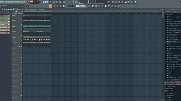Click the tempo field showing 112
The width and height of the screenshot is (181, 101).
coord(46,2)
